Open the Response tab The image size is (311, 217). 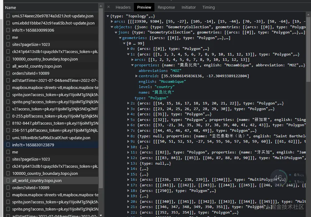(166, 7)
